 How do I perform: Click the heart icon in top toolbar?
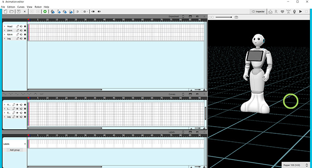pyautogui.click(x=282, y=12)
